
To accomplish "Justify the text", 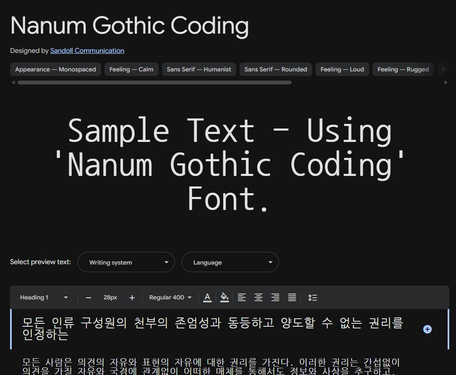I will coord(292,298).
